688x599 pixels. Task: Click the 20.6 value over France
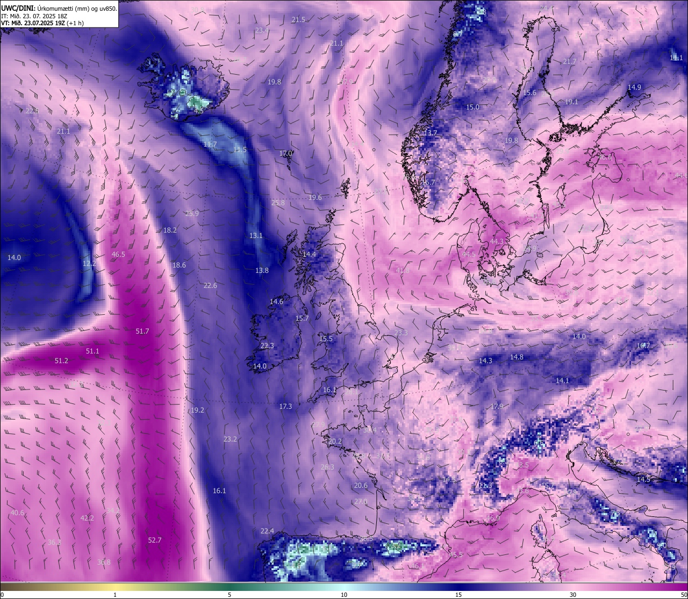point(361,485)
